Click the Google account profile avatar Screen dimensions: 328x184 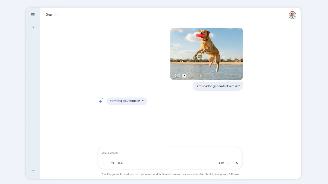tap(292, 15)
